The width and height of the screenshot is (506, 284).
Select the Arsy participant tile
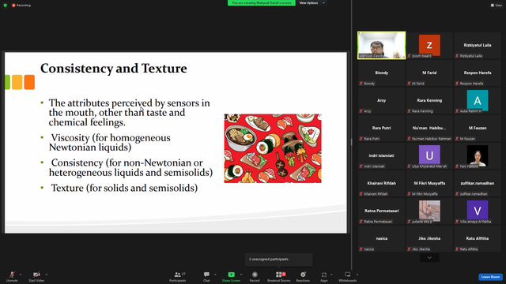pyautogui.click(x=381, y=100)
